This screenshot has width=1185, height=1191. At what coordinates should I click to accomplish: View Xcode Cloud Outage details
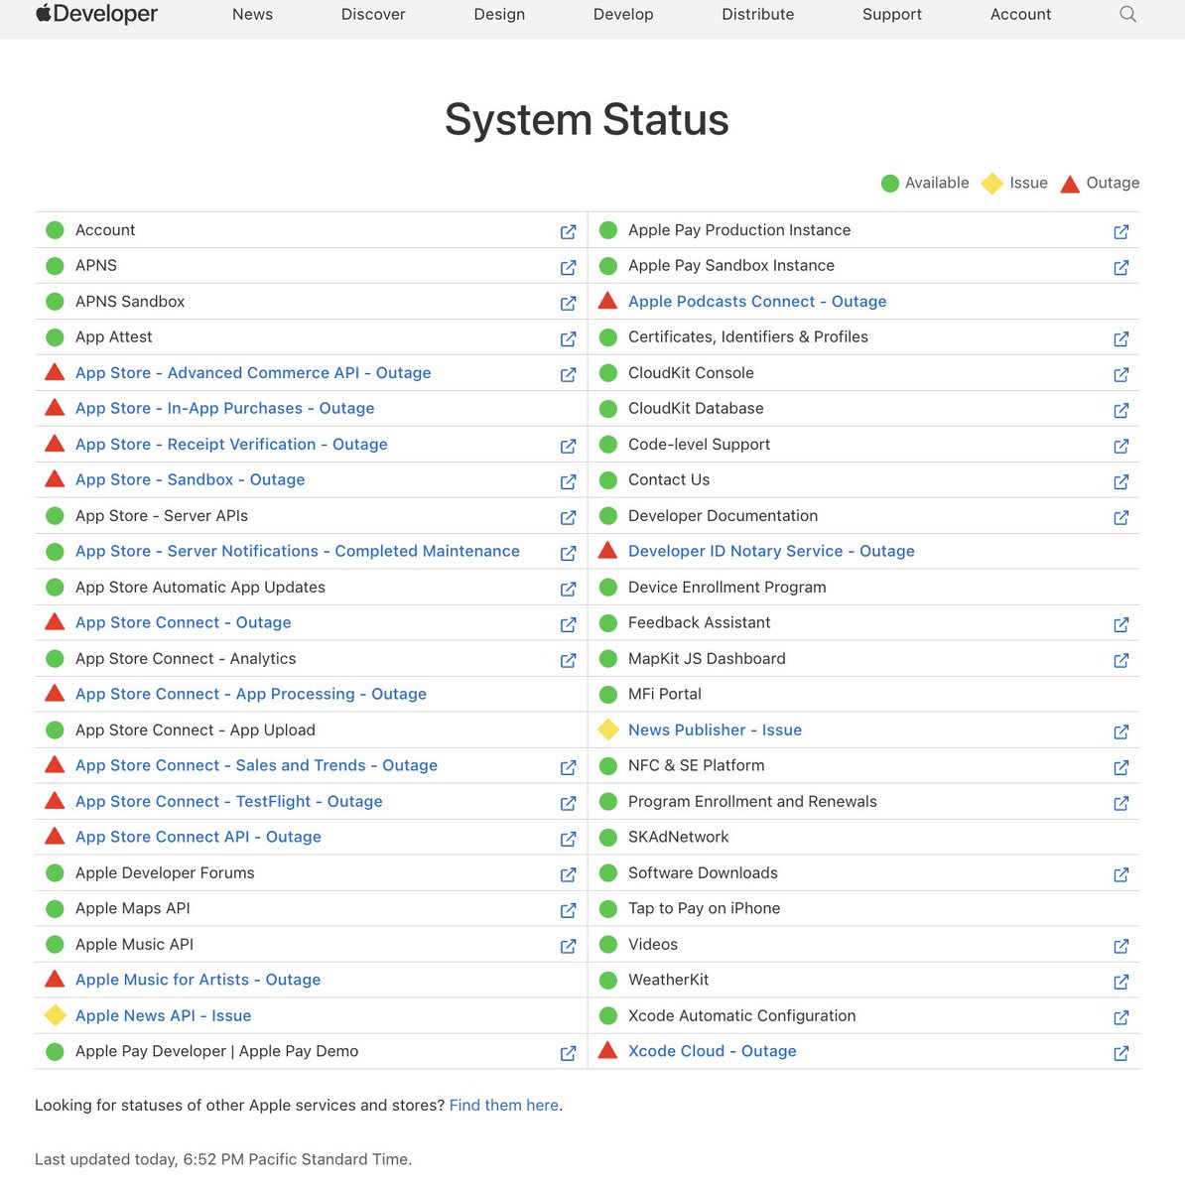713,1051
